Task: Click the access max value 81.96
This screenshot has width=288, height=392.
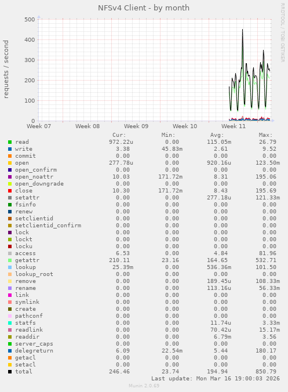Action: point(268,253)
